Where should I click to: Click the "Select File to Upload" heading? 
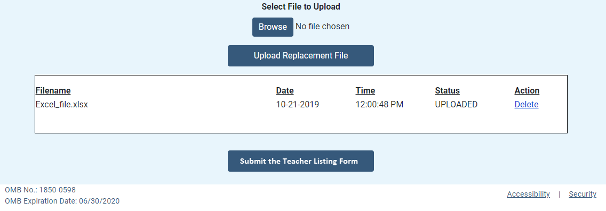(x=301, y=6)
